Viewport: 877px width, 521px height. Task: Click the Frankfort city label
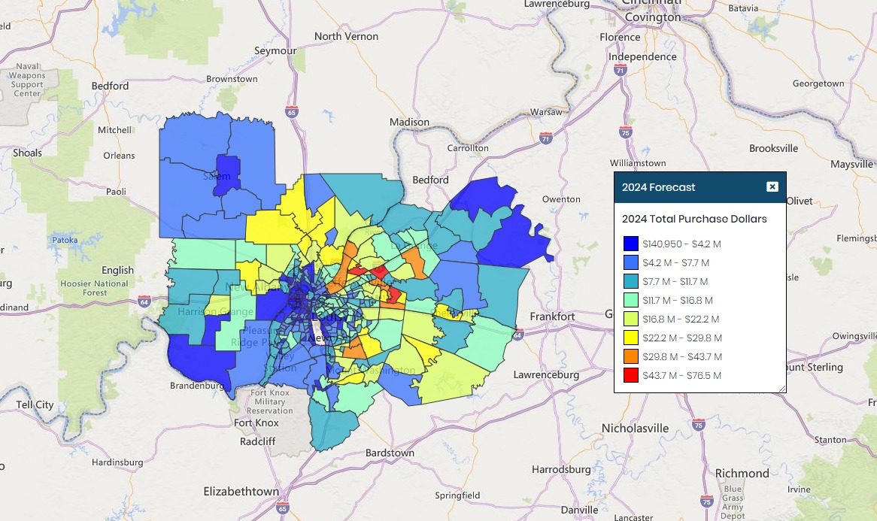[552, 317]
